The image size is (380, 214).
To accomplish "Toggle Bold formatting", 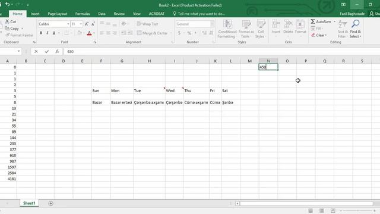I will [41, 33].
